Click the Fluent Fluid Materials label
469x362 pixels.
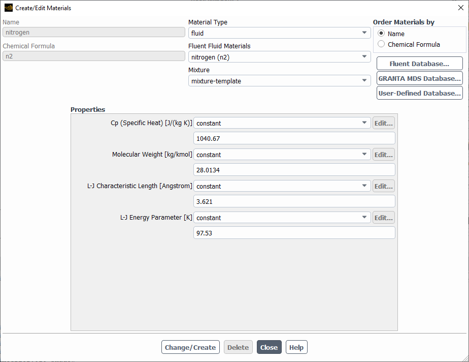219,46
